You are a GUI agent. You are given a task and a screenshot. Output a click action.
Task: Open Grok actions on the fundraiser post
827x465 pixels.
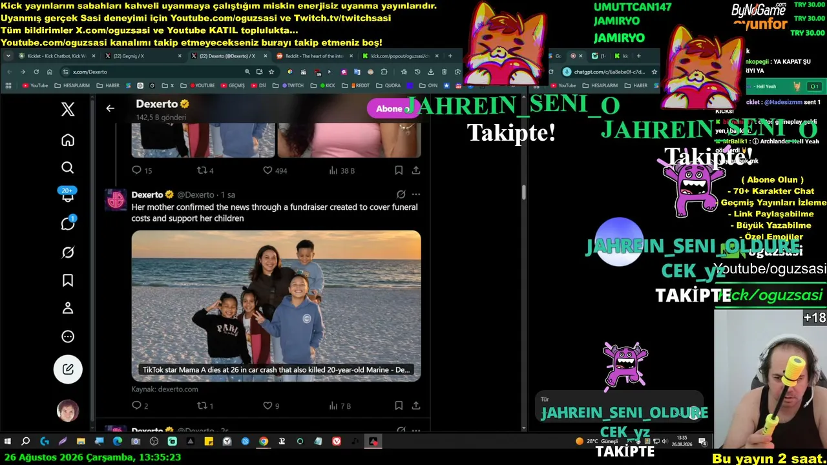tap(401, 194)
